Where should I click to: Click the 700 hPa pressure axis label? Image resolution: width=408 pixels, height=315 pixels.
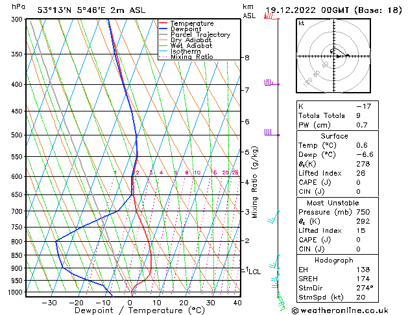(18, 211)
